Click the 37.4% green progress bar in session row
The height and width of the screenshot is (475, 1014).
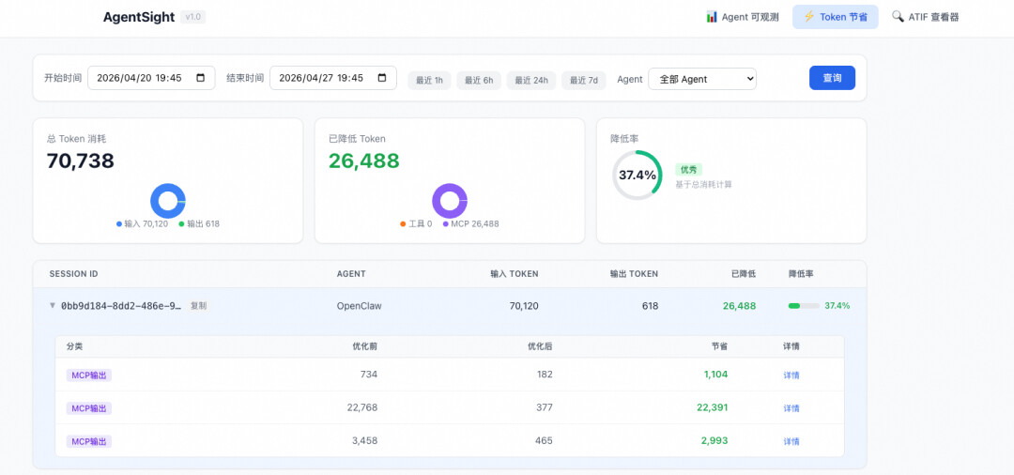pos(804,306)
